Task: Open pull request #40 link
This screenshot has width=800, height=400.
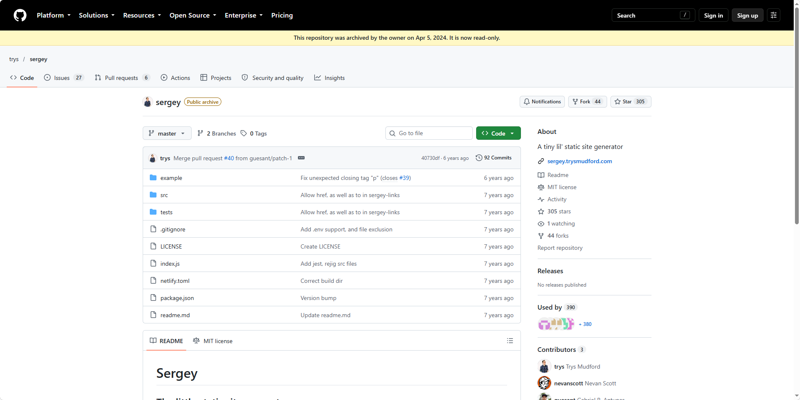Action: coord(229,158)
